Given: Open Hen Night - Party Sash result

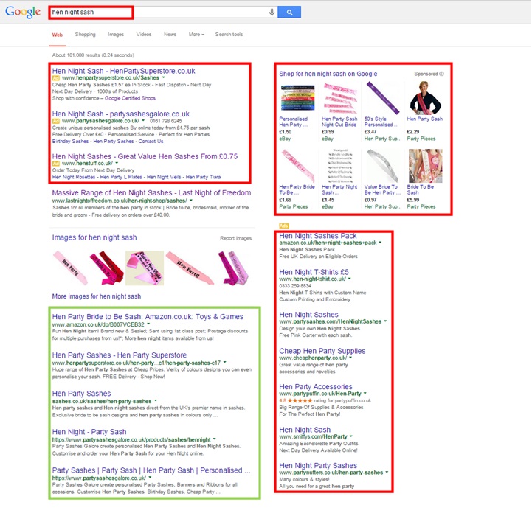Looking at the screenshot, I should [89, 431].
